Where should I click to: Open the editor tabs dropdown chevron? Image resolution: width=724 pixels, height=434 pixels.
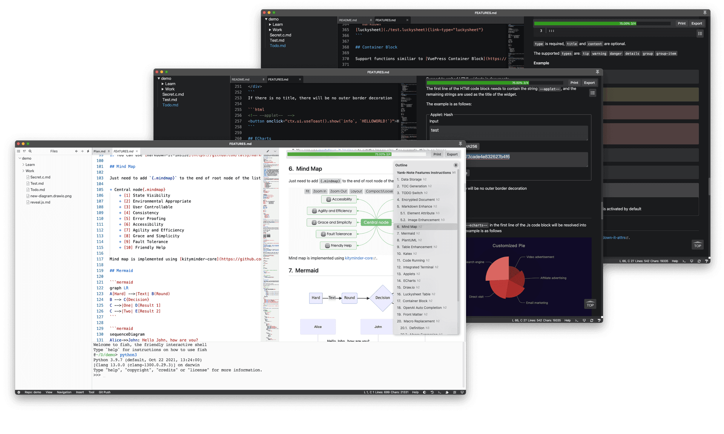275,151
